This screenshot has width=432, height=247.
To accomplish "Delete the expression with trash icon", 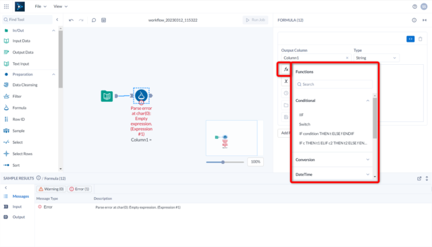I will point(421,39).
